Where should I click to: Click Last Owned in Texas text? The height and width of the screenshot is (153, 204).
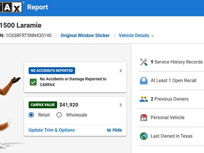point(171,136)
